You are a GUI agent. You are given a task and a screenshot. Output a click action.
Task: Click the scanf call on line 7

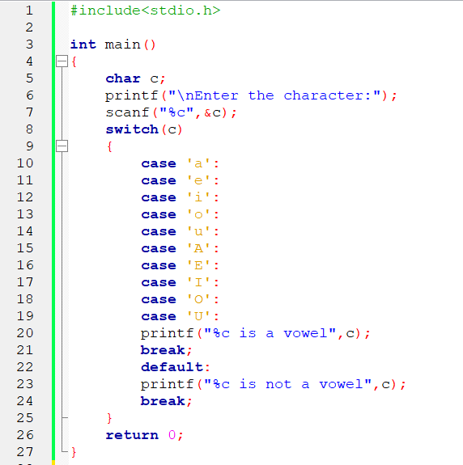[171, 112]
